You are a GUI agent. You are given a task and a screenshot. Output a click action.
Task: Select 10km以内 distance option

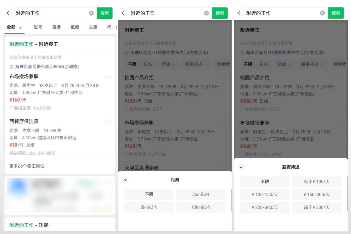[201, 207]
